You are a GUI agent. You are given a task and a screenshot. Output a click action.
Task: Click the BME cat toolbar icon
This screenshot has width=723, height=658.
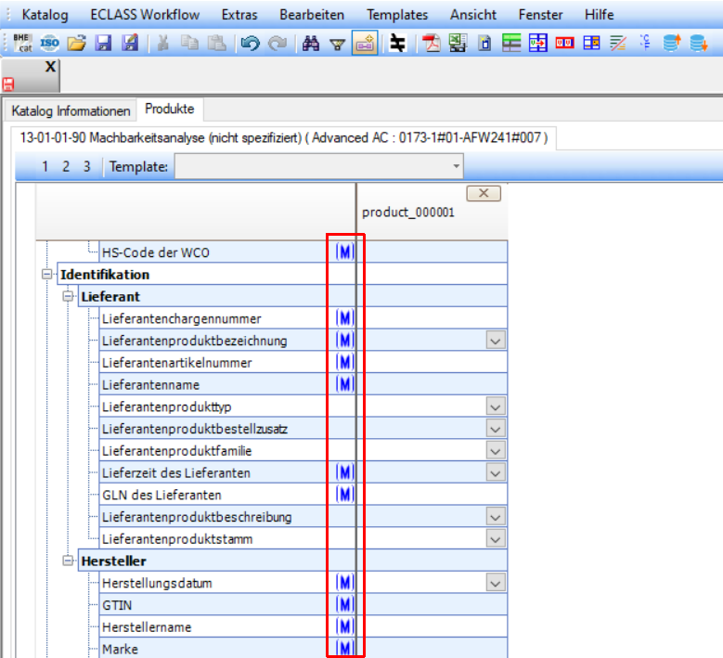[22, 44]
